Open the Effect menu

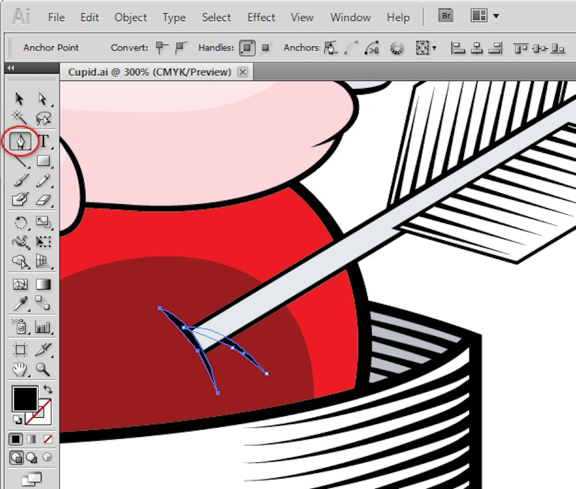[x=261, y=17]
